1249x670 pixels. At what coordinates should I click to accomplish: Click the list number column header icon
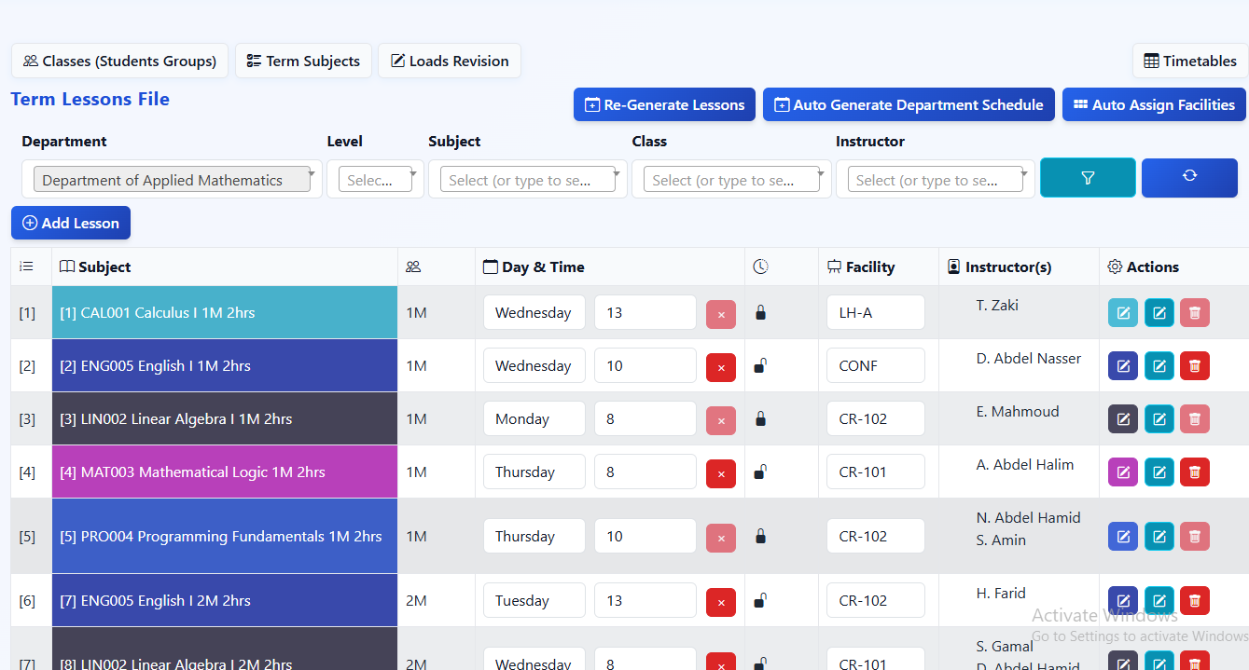point(27,267)
